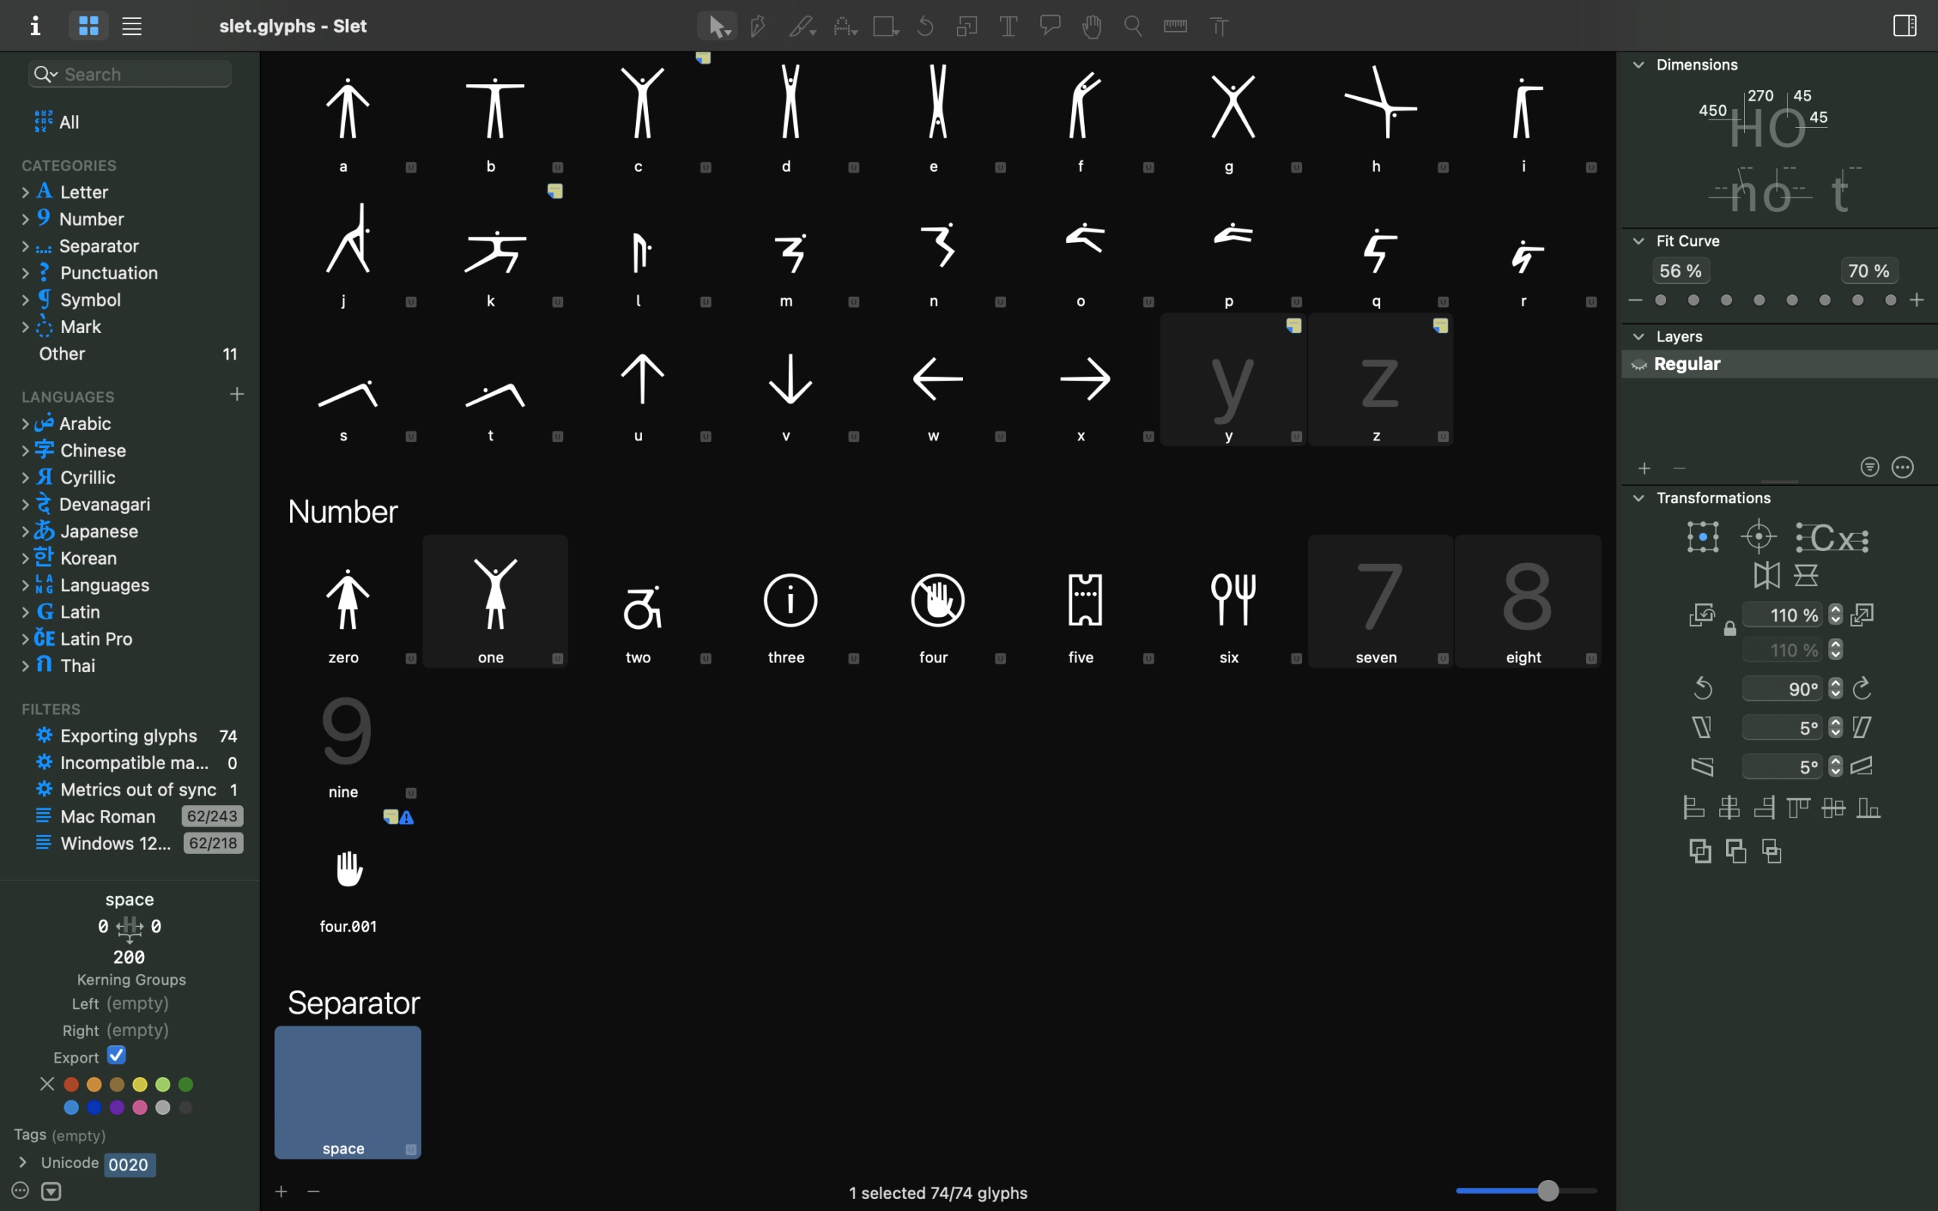Select the All glyphs item
Viewport: 1938px width, 1211px height.
pos(69,123)
